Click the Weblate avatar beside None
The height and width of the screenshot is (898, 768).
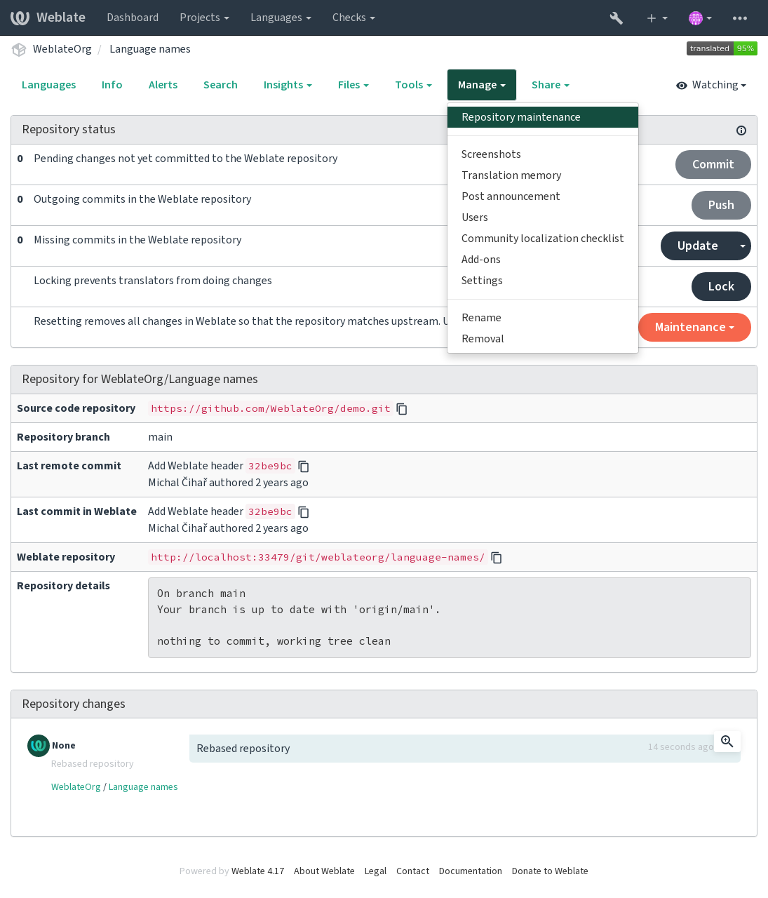pyautogui.click(x=39, y=746)
